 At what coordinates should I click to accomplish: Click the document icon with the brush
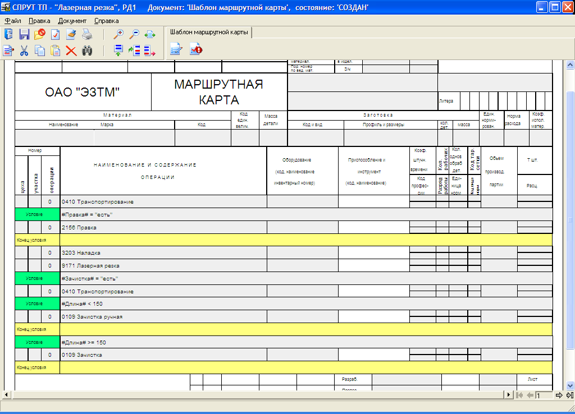tap(71, 34)
